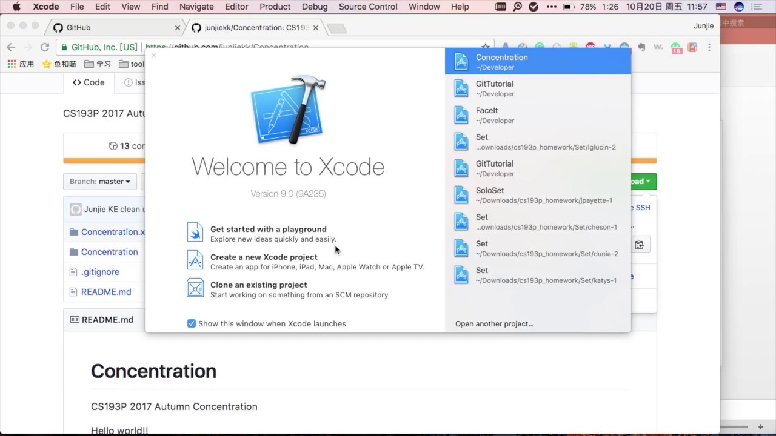Click the Evernote elephant extension icon
The height and width of the screenshot is (436, 776).
coord(641,47)
